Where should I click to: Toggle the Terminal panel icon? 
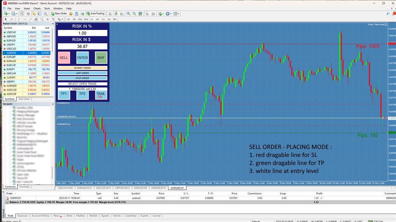tap(40, 14)
